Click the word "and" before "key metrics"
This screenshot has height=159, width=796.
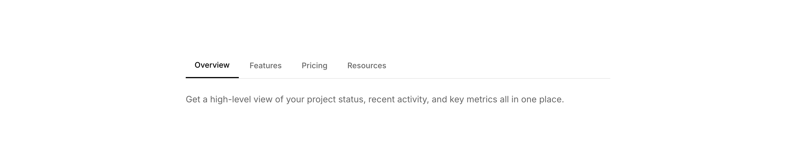[439, 99]
